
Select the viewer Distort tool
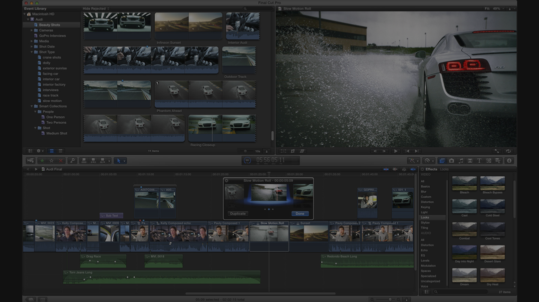coord(302,151)
